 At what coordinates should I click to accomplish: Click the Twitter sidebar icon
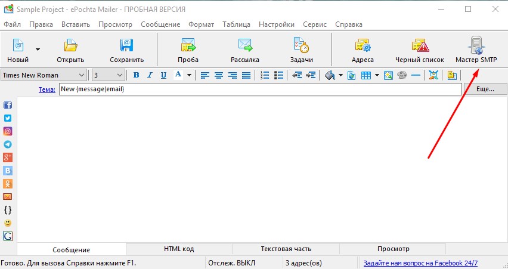(8, 118)
